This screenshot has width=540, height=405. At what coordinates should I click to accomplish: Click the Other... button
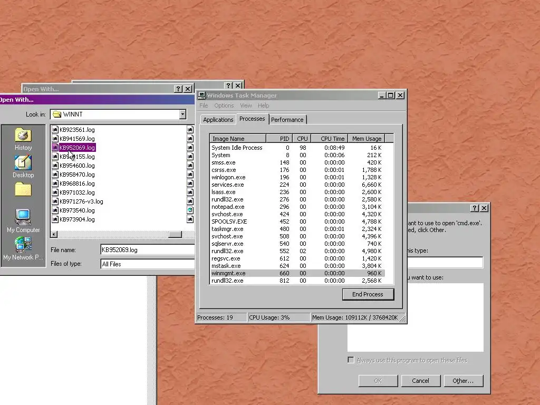click(x=463, y=381)
